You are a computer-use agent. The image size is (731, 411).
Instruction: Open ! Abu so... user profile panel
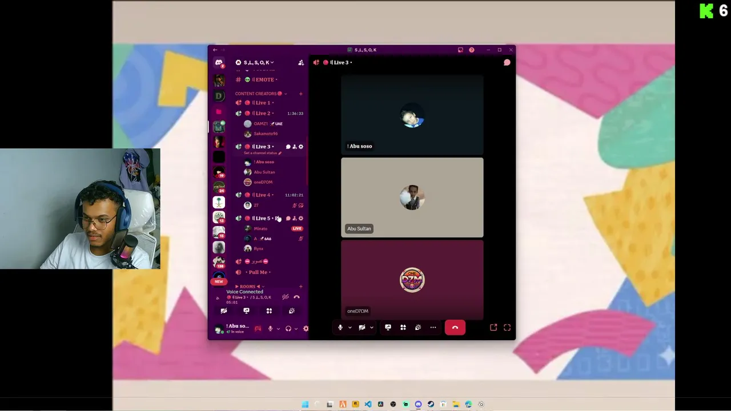[232, 328]
